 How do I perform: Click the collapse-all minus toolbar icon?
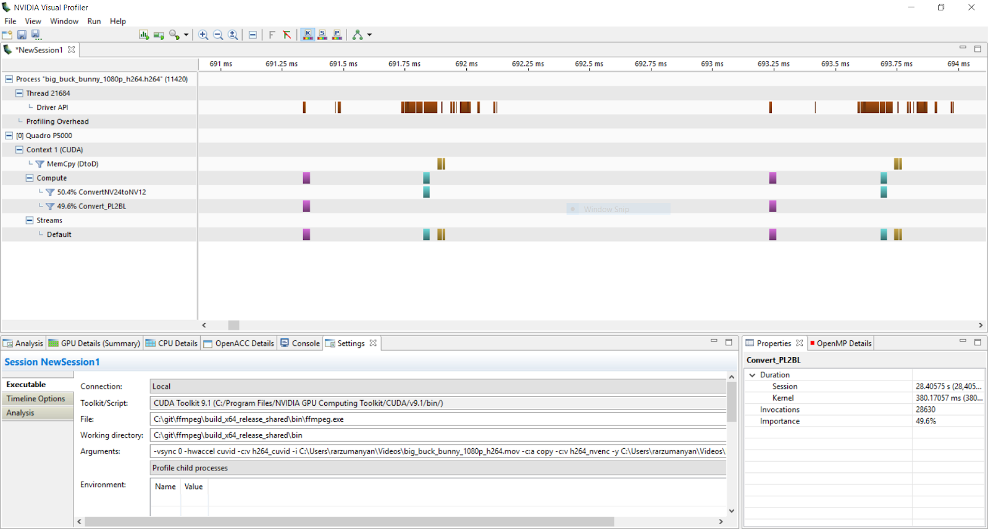point(253,35)
